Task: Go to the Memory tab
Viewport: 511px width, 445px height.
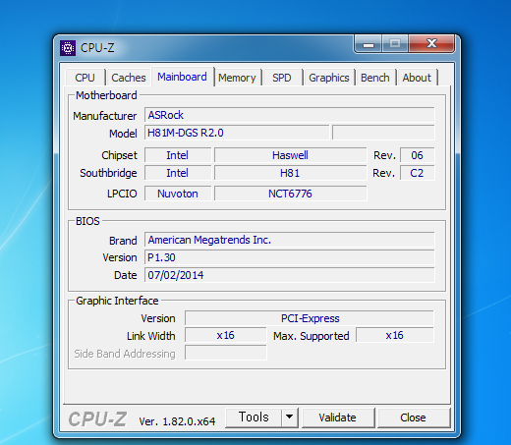Action: 237,78
